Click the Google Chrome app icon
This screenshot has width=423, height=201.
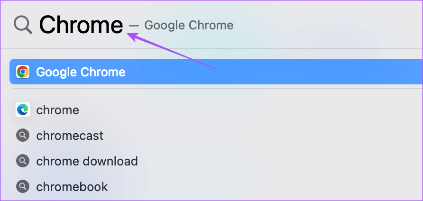coord(22,72)
